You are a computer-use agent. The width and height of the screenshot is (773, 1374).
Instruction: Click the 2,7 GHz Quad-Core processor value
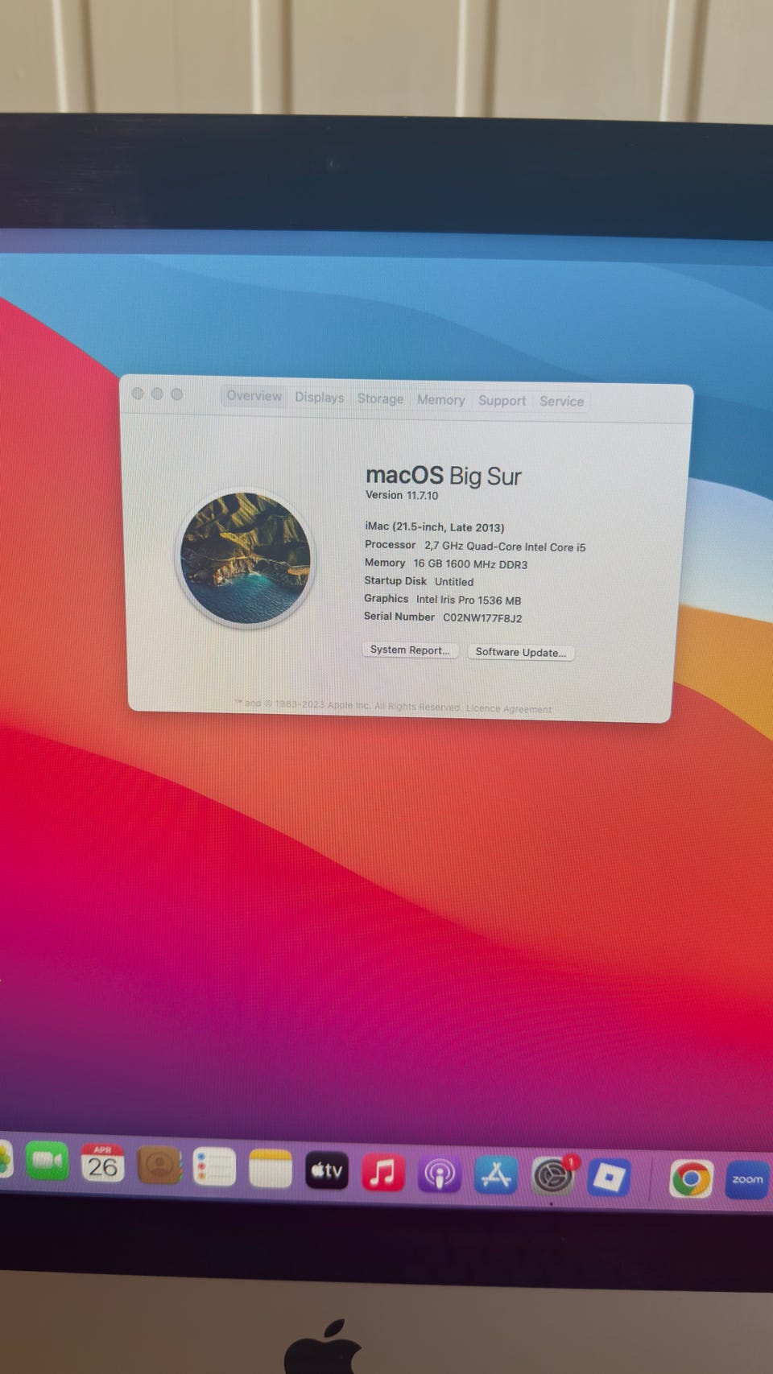coord(505,547)
